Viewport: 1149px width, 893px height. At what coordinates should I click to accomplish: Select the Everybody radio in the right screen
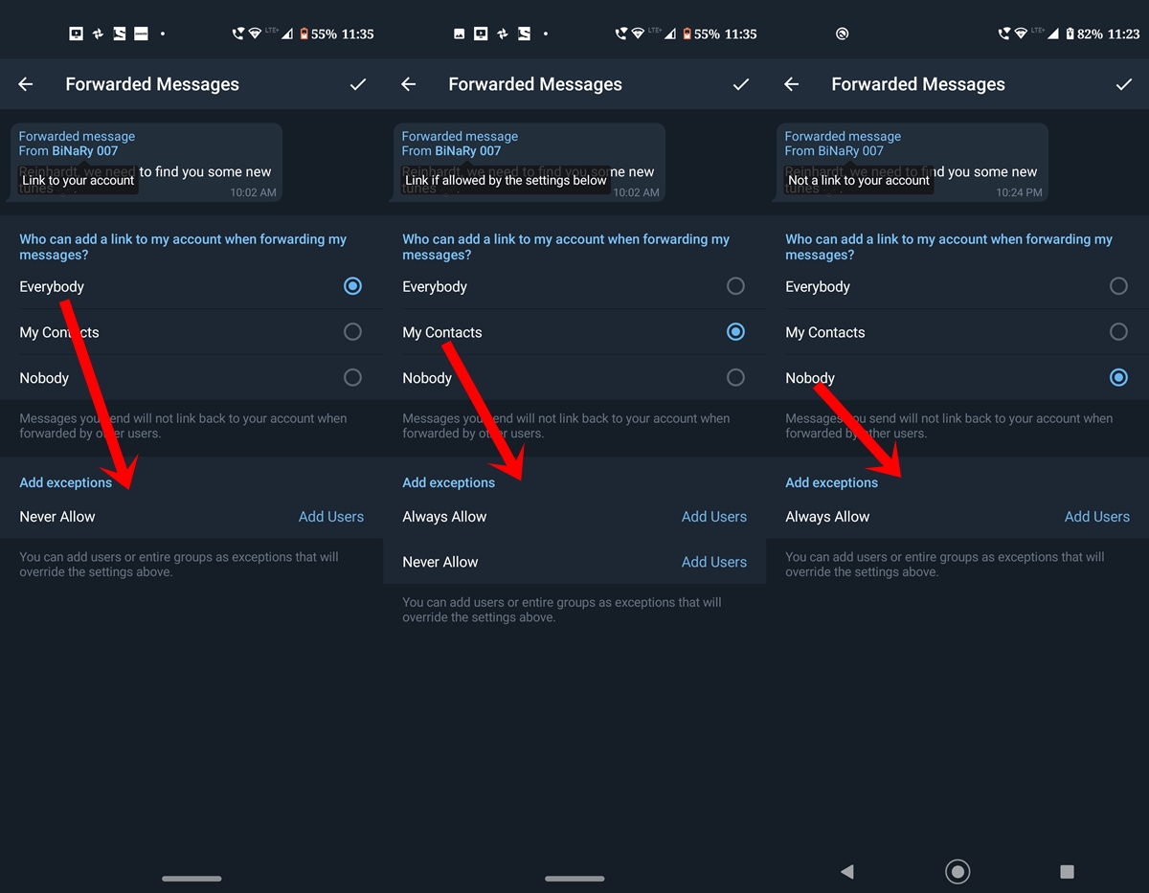[1118, 286]
